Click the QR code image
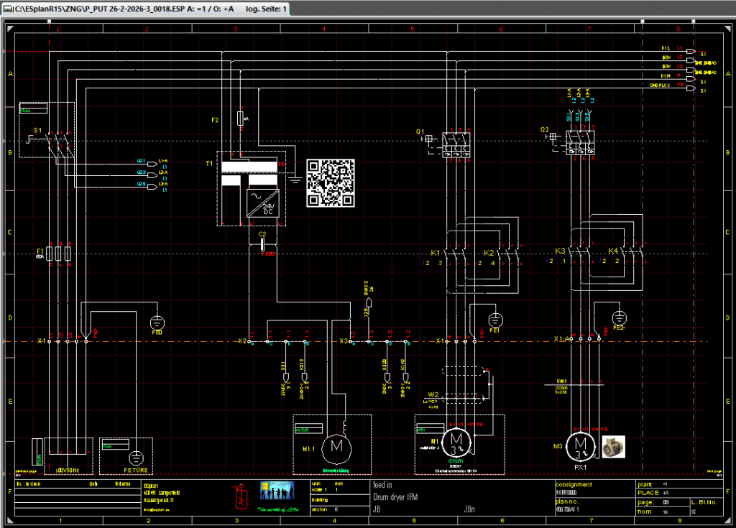The image size is (736, 528). tap(331, 182)
